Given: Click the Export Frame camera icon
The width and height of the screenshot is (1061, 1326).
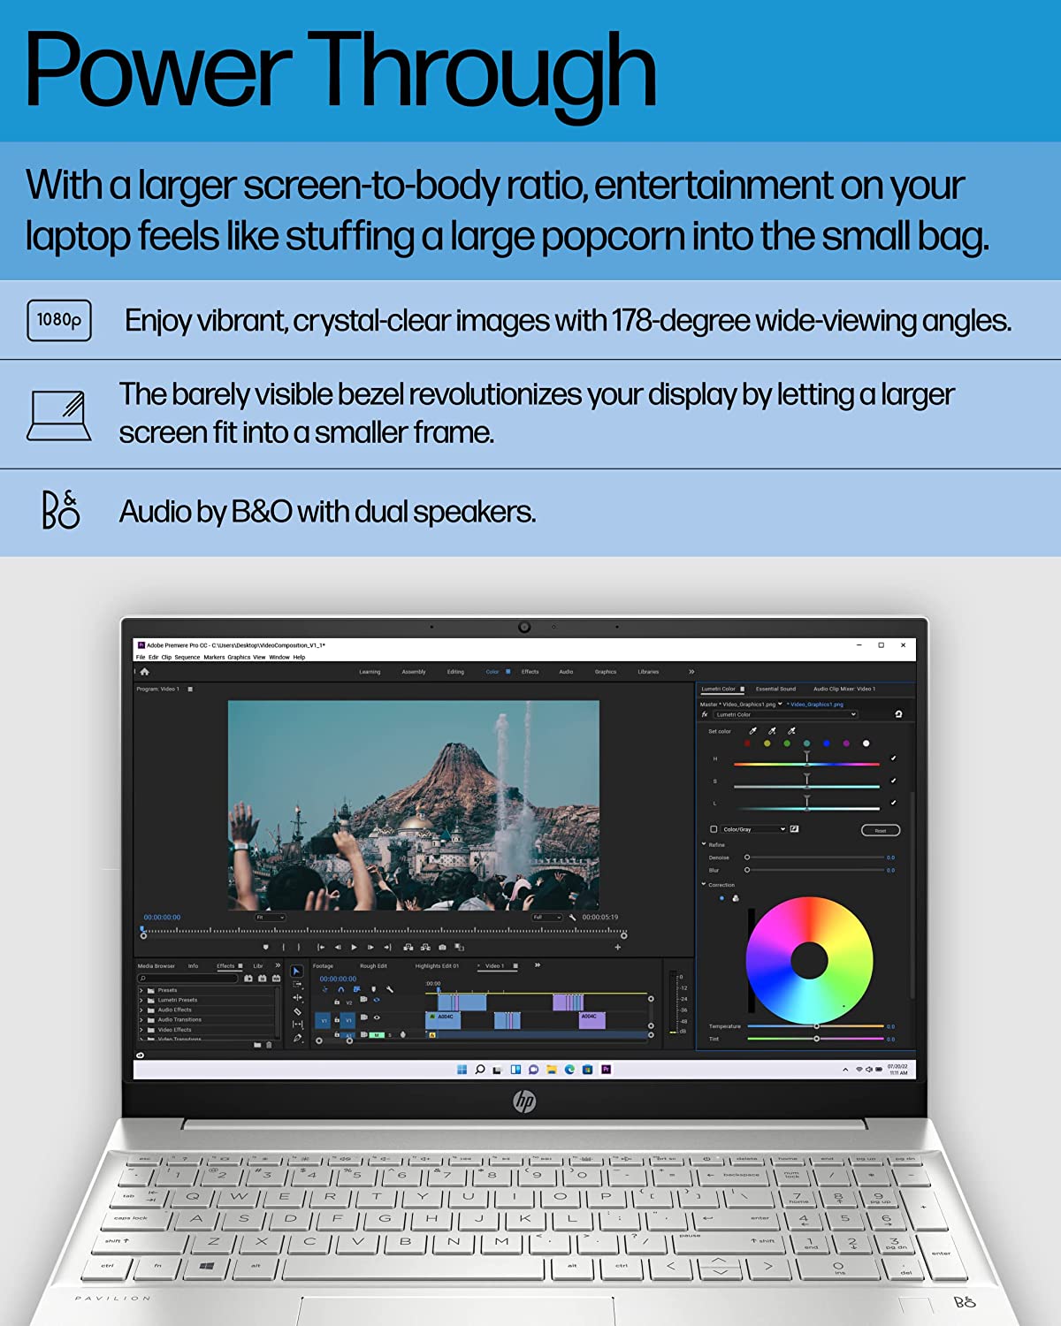Looking at the screenshot, I should pyautogui.click(x=442, y=947).
